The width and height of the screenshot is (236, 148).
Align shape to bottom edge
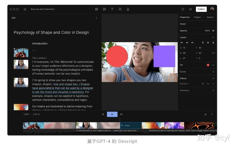tap(213, 43)
